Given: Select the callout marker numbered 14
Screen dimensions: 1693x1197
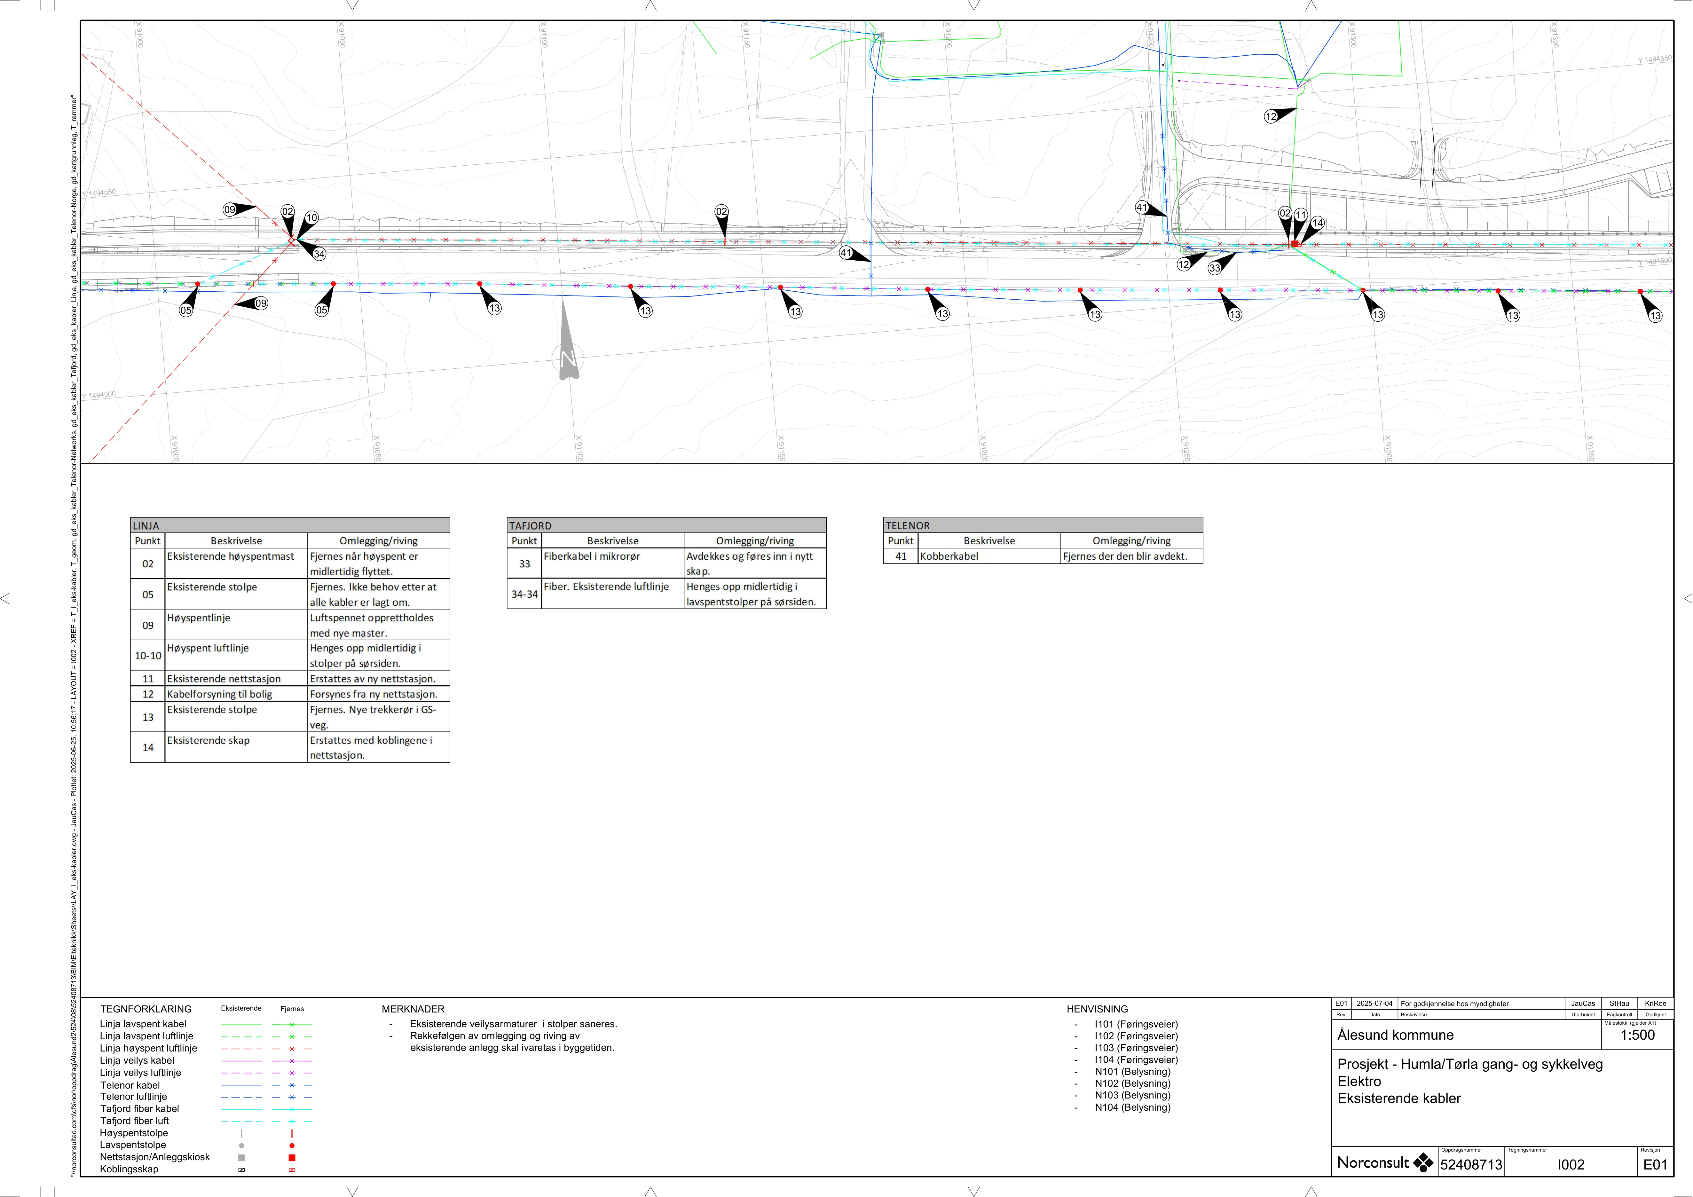Looking at the screenshot, I should (1317, 223).
